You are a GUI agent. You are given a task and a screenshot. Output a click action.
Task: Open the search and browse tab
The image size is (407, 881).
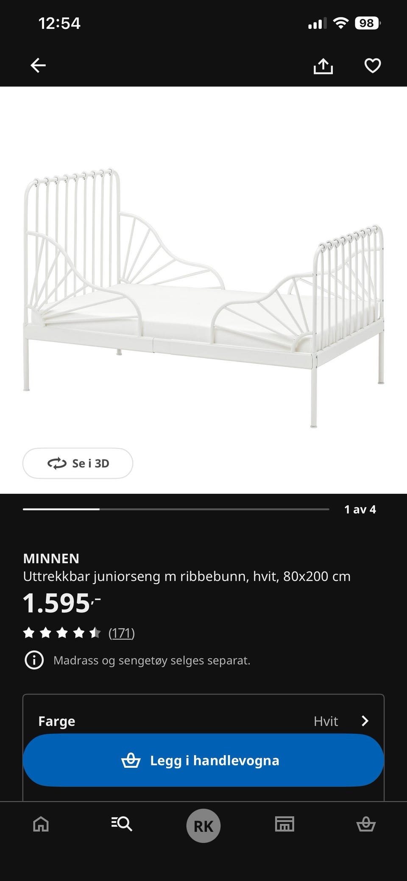click(122, 824)
